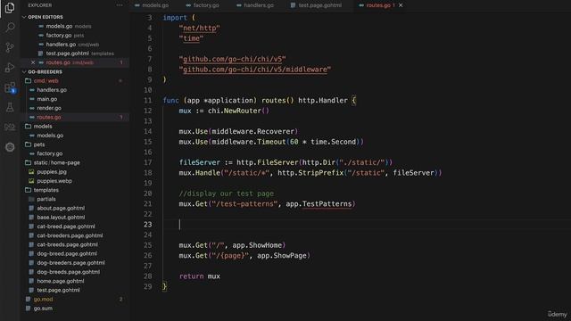Open factory.go in pets folder
This screenshot has height=321, width=571.
tap(50, 153)
